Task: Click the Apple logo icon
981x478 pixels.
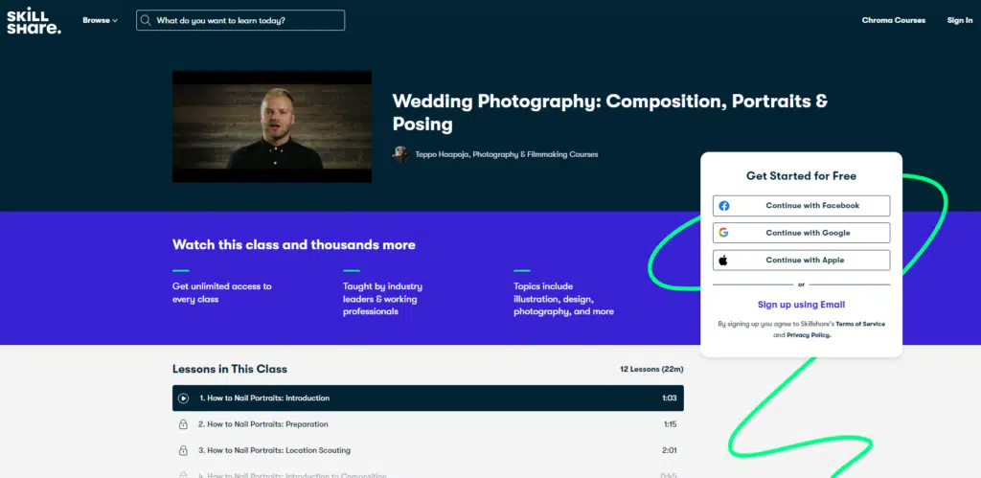Action: [723, 261]
